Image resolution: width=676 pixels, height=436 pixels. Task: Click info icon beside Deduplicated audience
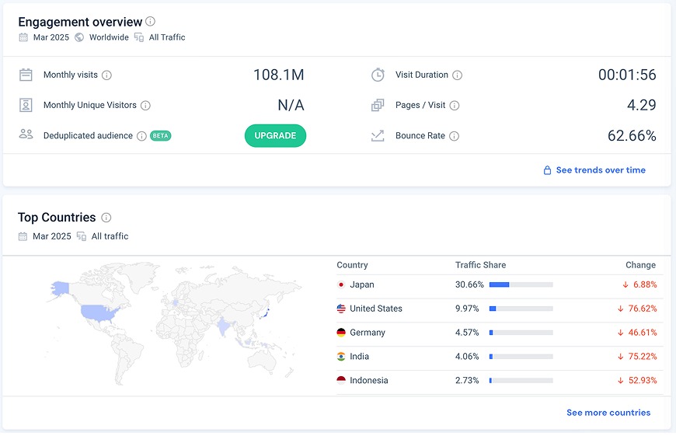(x=141, y=136)
